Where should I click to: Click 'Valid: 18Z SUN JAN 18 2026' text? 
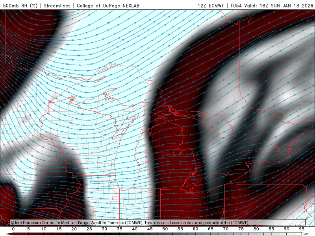tap(279, 6)
